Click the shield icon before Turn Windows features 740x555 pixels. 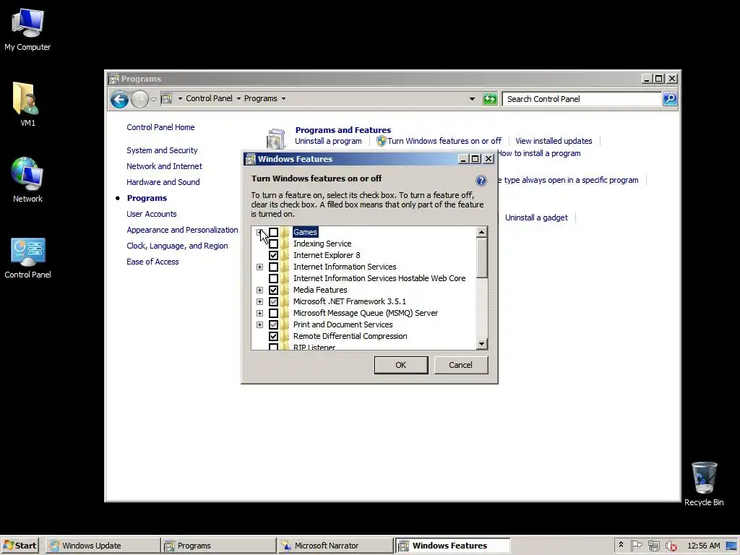382,141
